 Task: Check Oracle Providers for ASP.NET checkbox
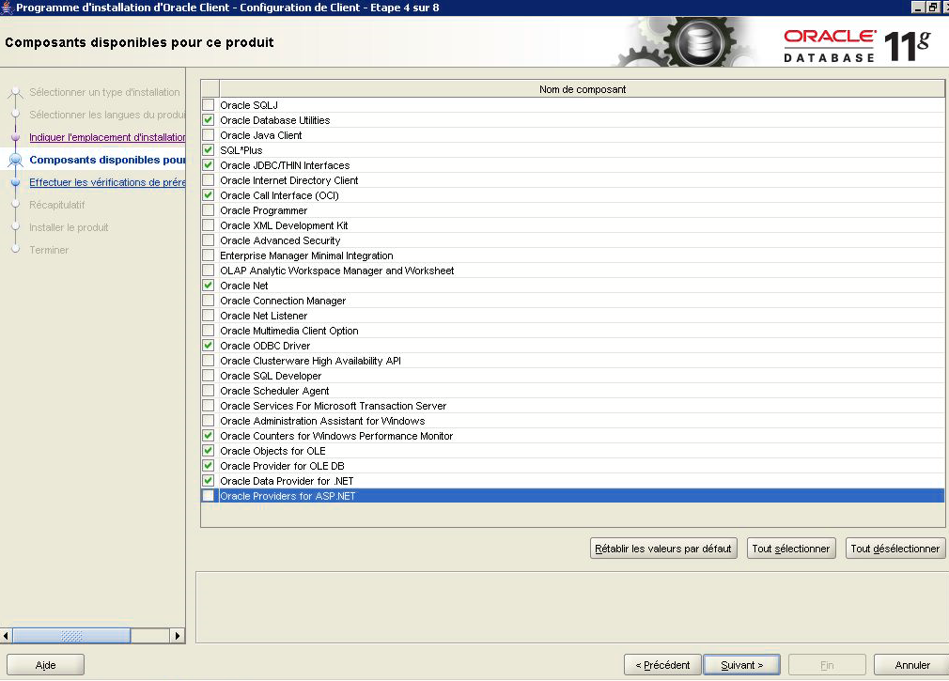click(x=209, y=496)
